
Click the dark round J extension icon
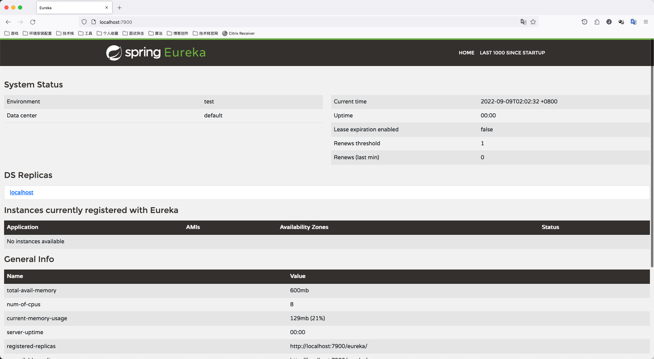(x=609, y=22)
